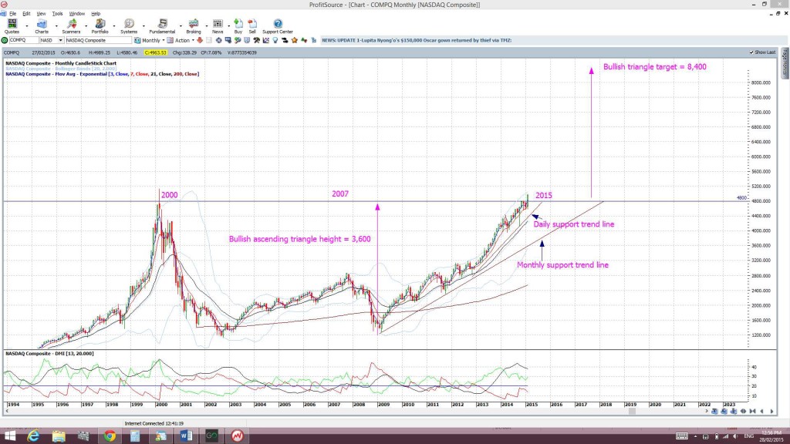
Task: Click the drawing tools hammer icon
Action: (256, 40)
